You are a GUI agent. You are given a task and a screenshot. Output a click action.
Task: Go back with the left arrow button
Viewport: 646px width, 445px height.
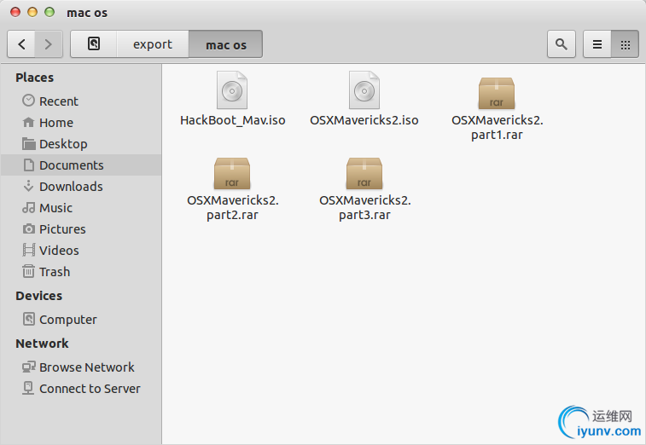click(x=21, y=44)
